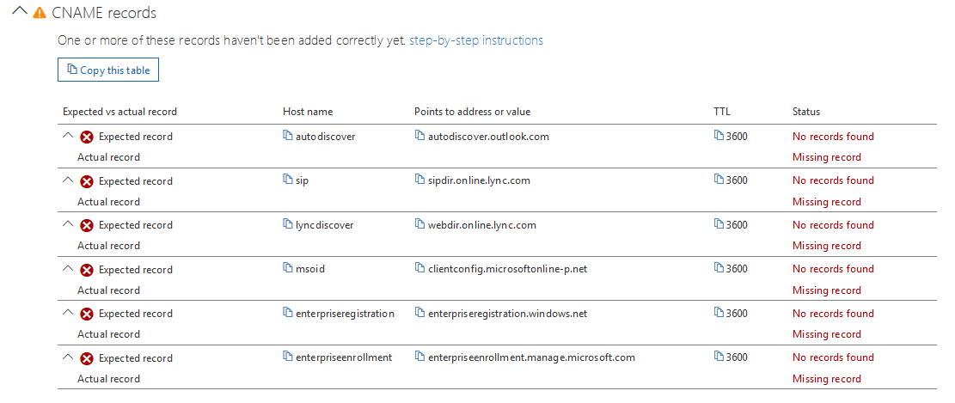Collapse the msoid expected record row
Image resolution: width=955 pixels, height=403 pixels.
[68, 268]
